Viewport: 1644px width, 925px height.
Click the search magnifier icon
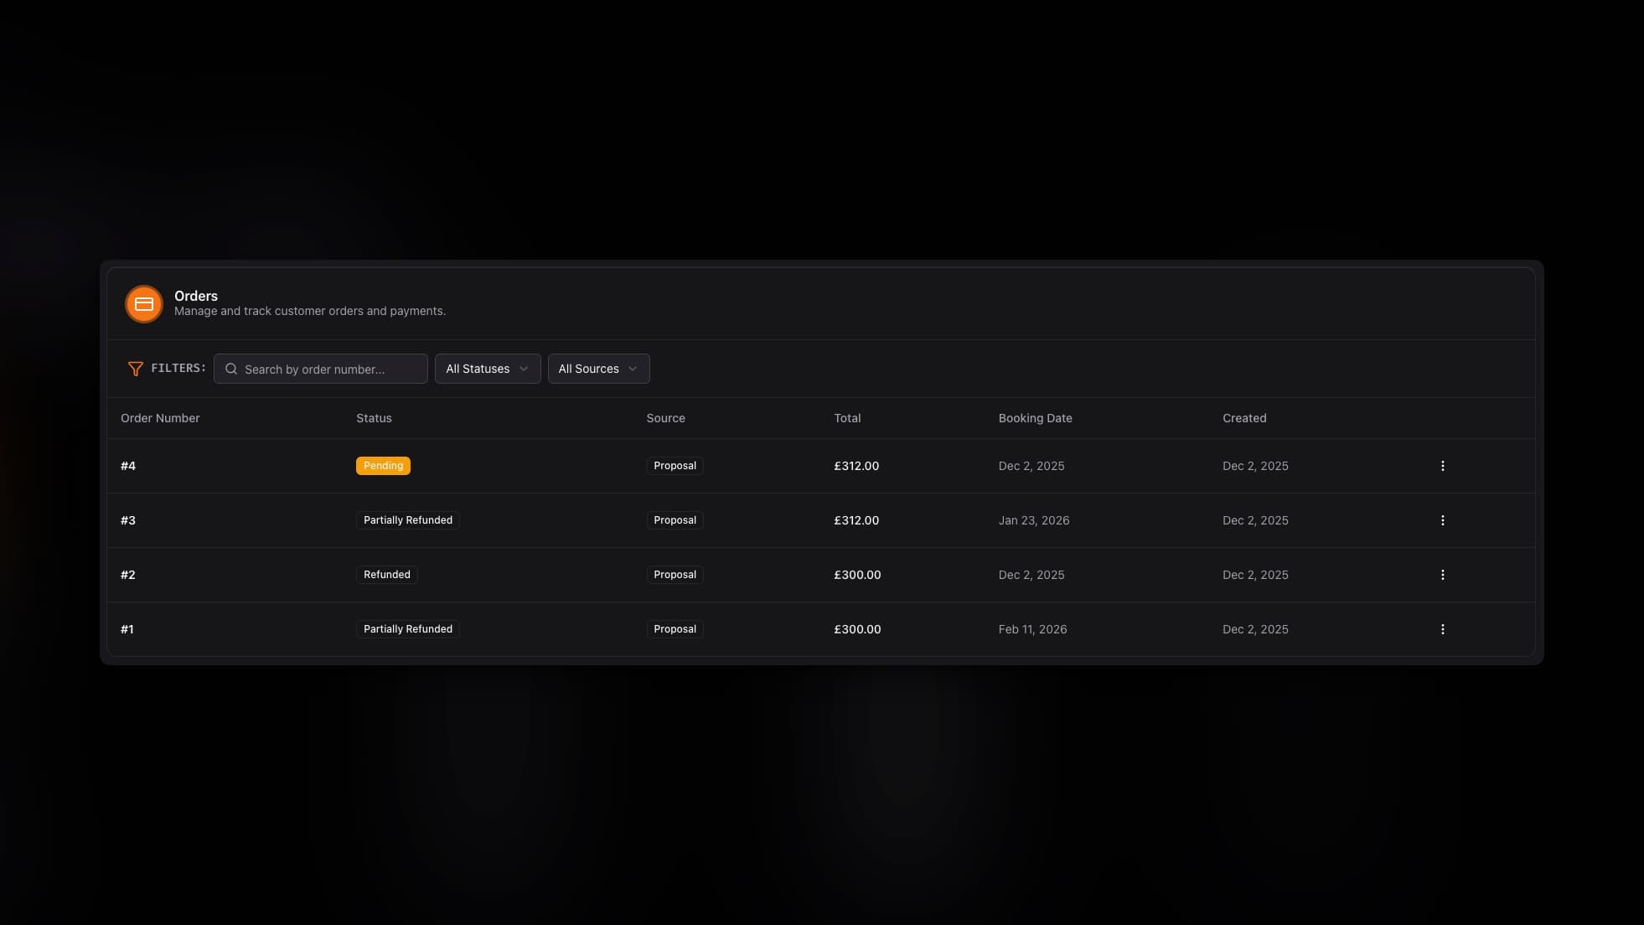[x=231, y=369]
